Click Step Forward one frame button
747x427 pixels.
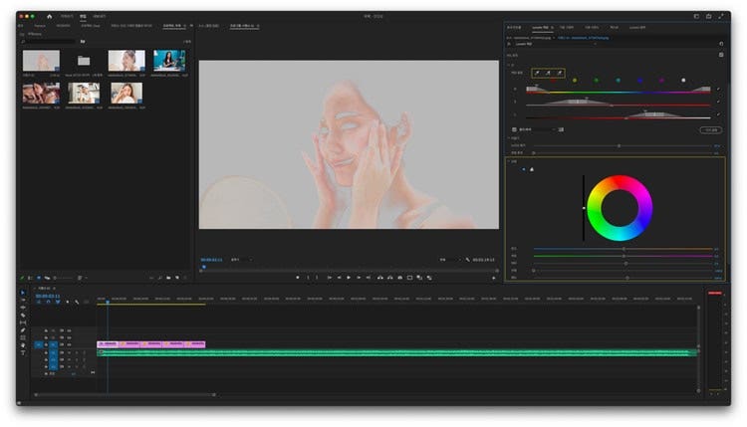359,278
